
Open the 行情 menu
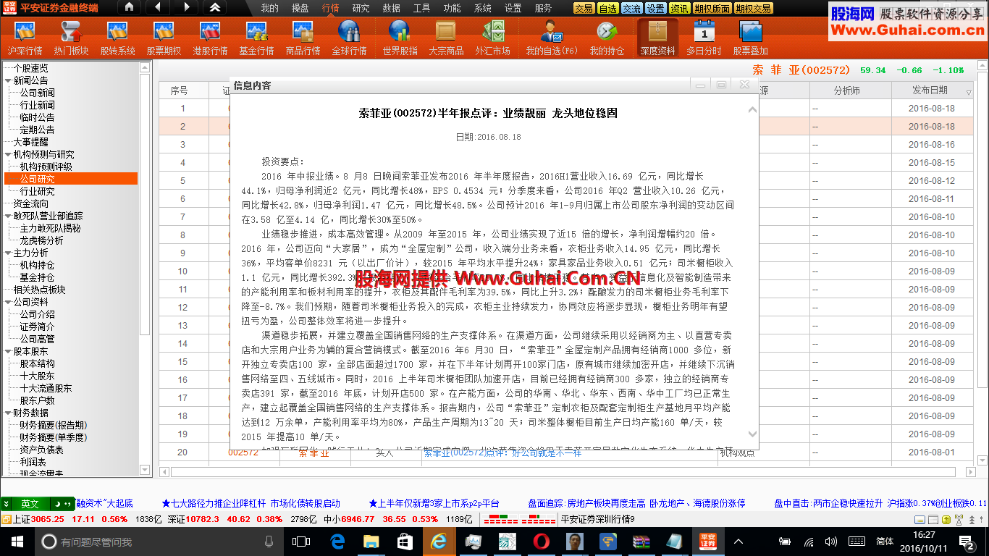click(x=330, y=8)
